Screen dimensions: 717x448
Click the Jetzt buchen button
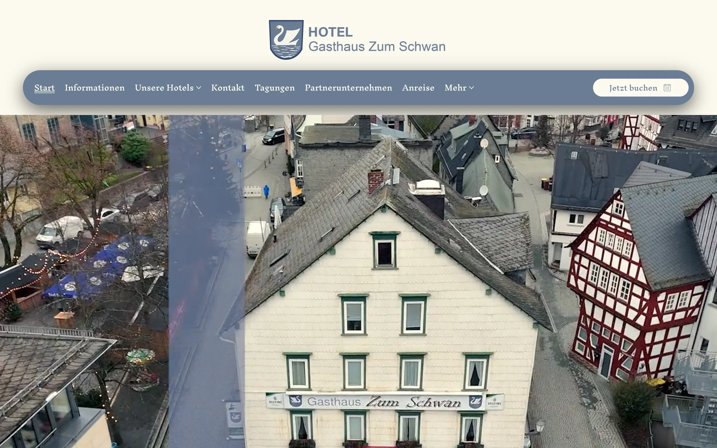(641, 88)
